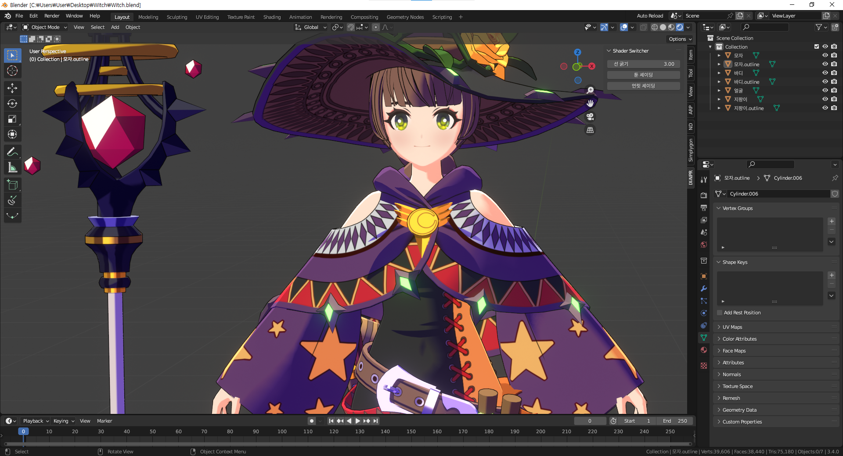Click the fake user shield icon for Cylinder.006
Screen dimensions: 843x456
click(835, 194)
